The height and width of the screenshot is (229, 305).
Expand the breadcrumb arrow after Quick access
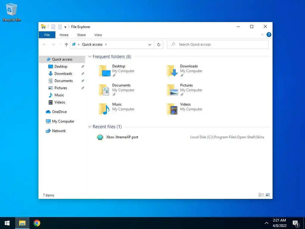click(x=106, y=44)
